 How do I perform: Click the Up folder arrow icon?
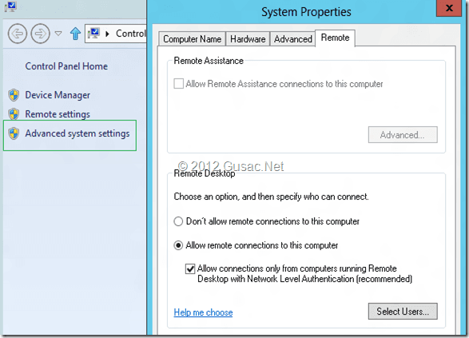pyautogui.click(x=75, y=34)
